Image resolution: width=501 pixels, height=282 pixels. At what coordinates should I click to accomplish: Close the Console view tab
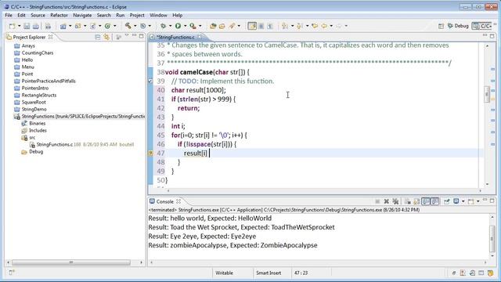pos(178,201)
